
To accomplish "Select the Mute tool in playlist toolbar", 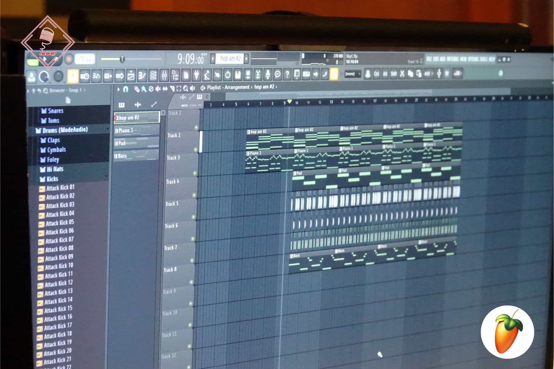I will pos(158,89).
